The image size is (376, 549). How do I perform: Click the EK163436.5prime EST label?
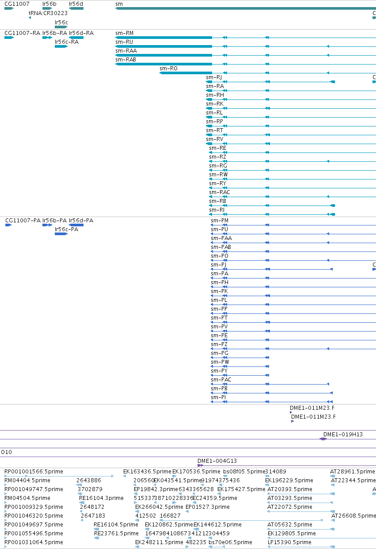[x=147, y=472]
